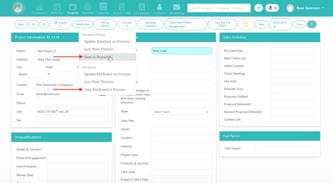333x183 pixels.
Task: Click Generate Proposal button
Action: click(151, 24)
